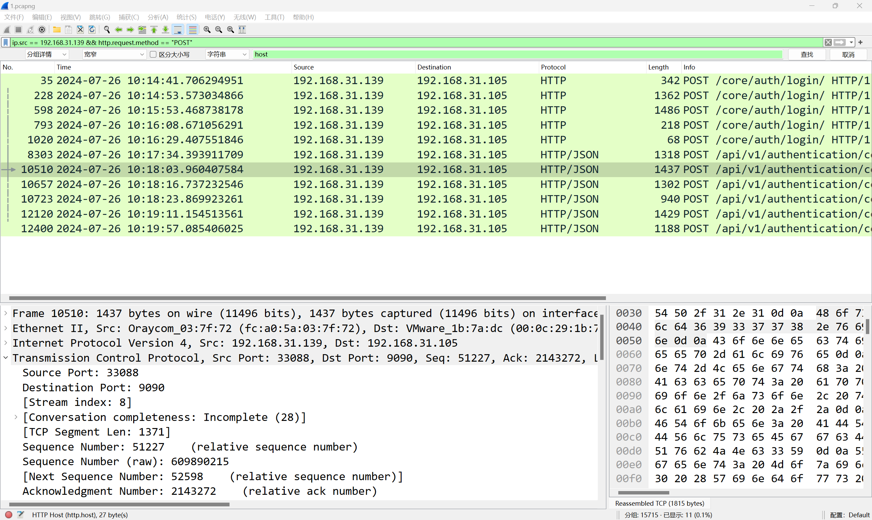The width and height of the screenshot is (872, 520).
Task: Open the 宽窄 character width dropdown
Action: point(114,54)
